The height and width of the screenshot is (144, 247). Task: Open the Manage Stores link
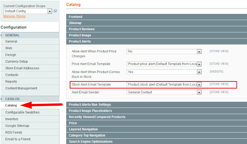15,16
